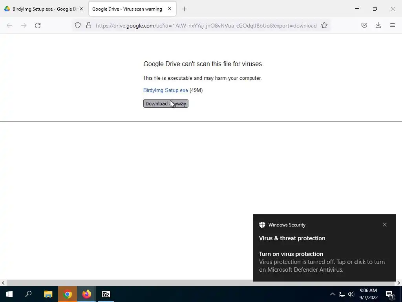Minimize the Firefox window
The height and width of the screenshot is (302, 402).
[x=356, y=9]
